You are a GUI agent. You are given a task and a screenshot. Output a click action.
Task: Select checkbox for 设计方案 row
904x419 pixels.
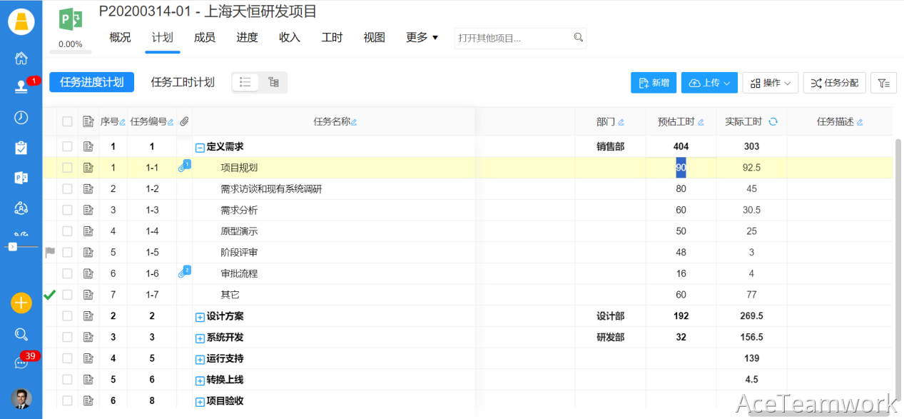[x=67, y=316]
